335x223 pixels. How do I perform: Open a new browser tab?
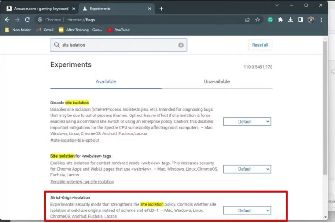(161, 9)
